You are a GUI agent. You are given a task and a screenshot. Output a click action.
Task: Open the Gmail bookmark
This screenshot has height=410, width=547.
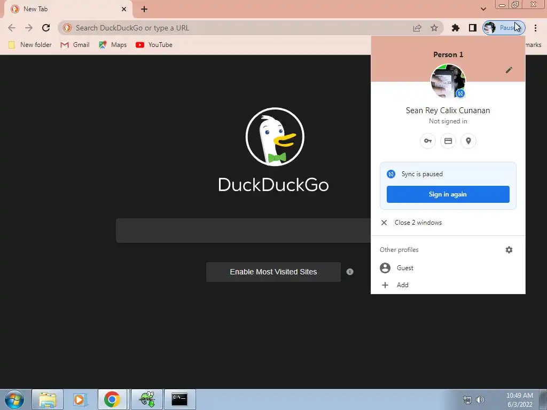tap(75, 45)
